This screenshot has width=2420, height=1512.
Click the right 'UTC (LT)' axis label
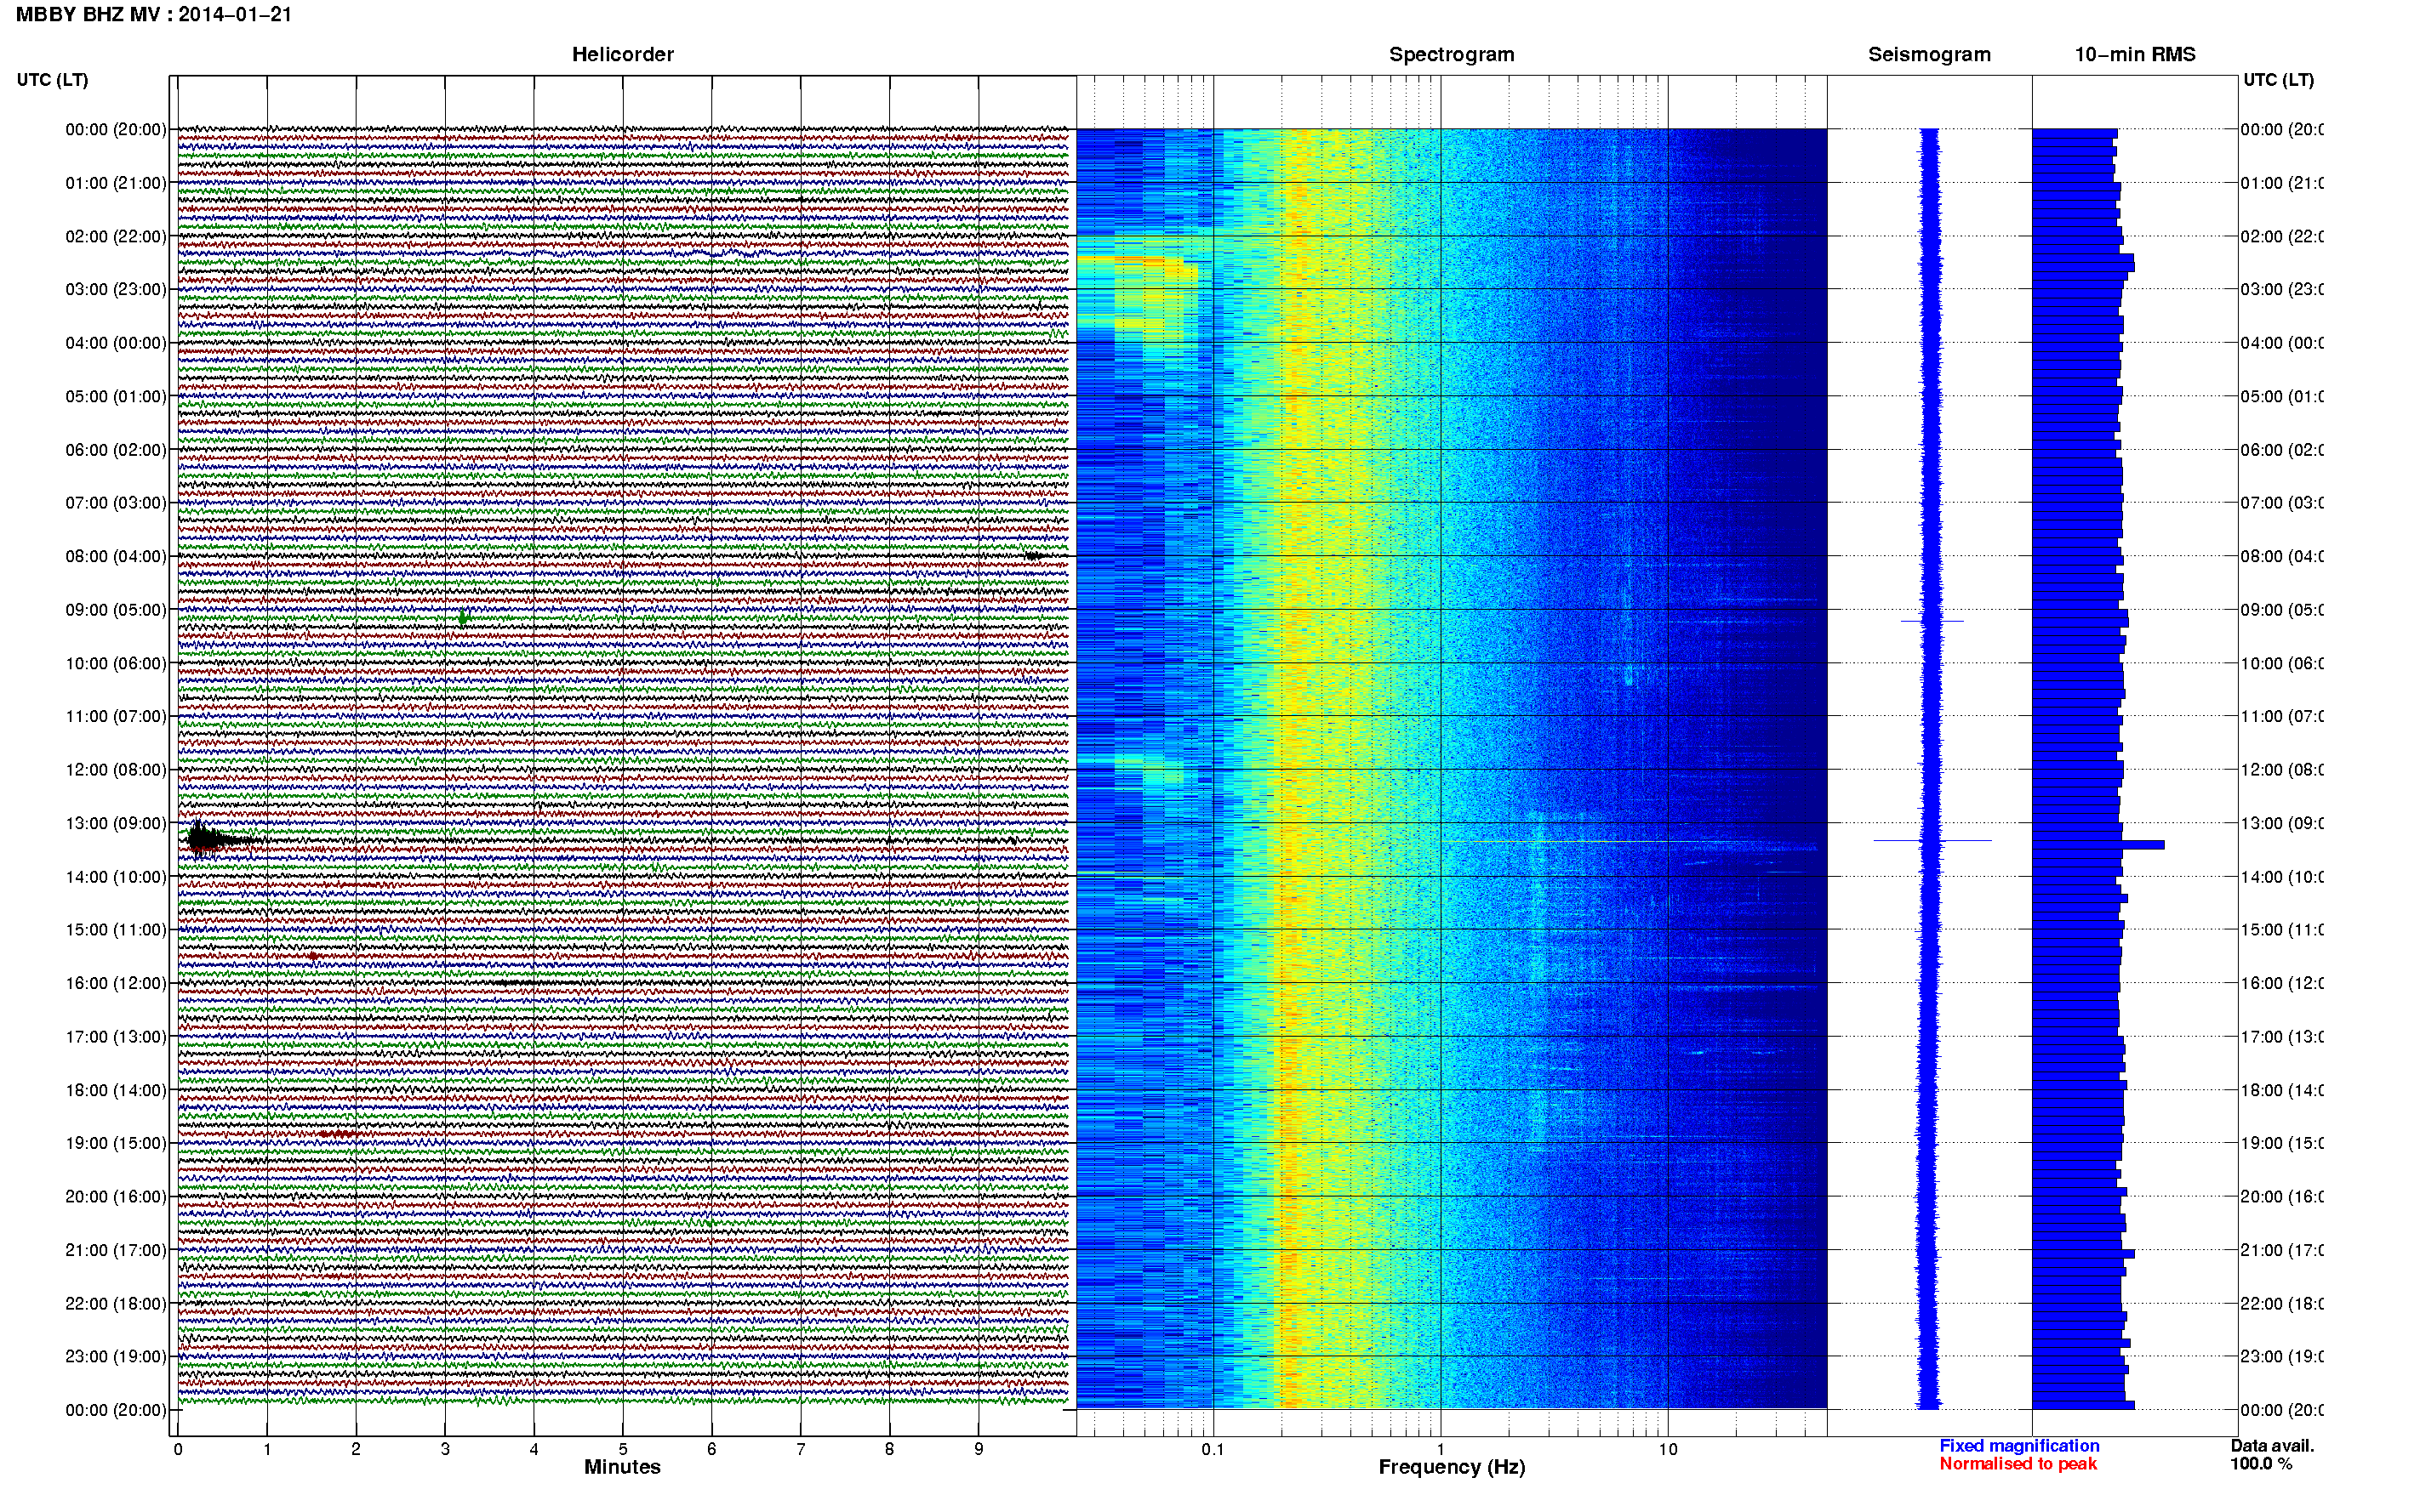tap(2278, 80)
